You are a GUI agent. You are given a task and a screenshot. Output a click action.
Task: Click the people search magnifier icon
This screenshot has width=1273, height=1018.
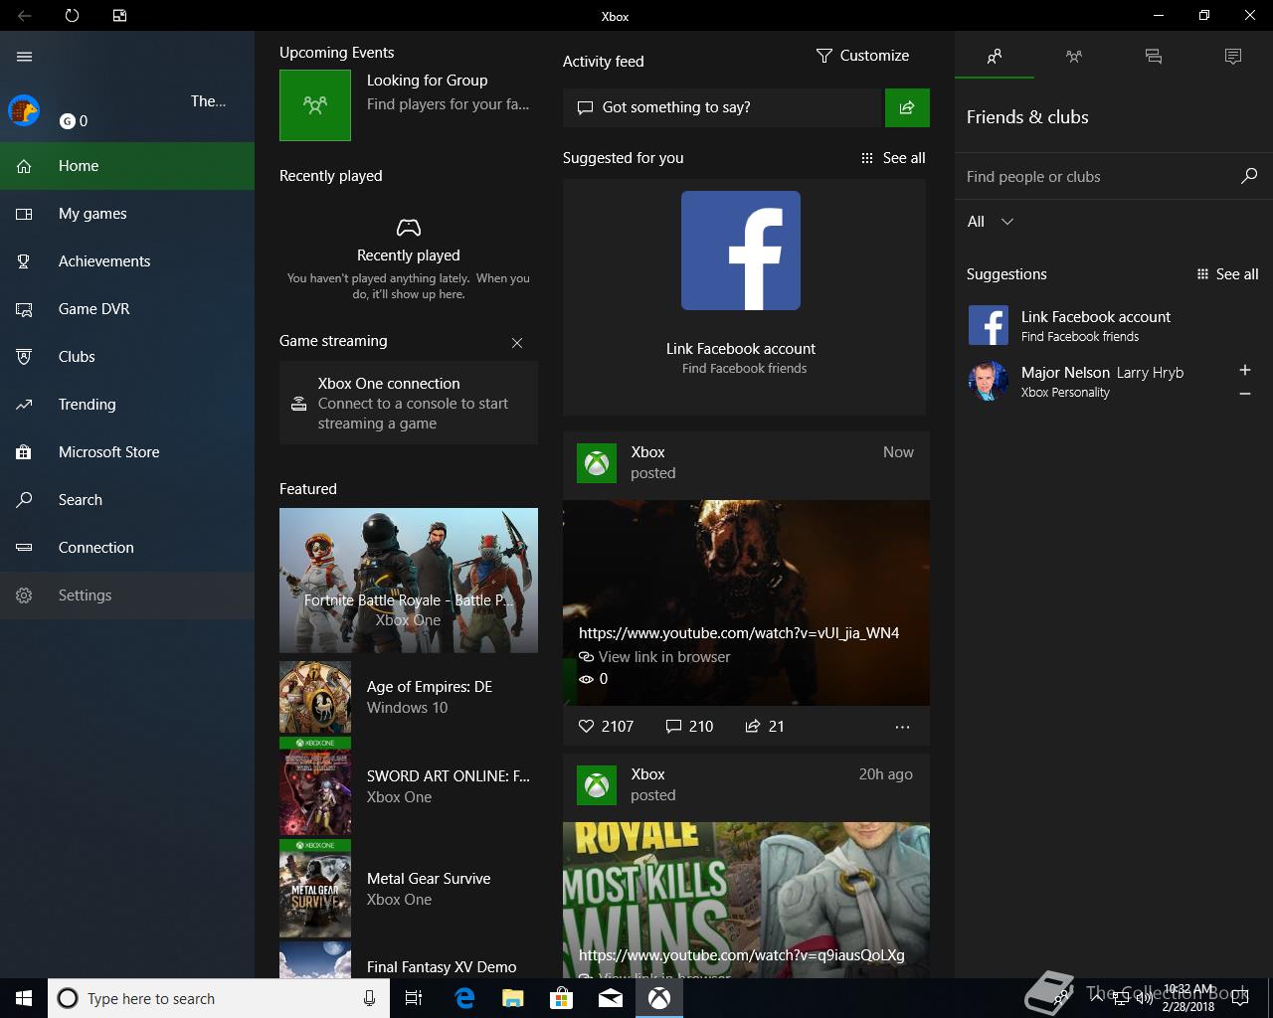coord(1249,176)
